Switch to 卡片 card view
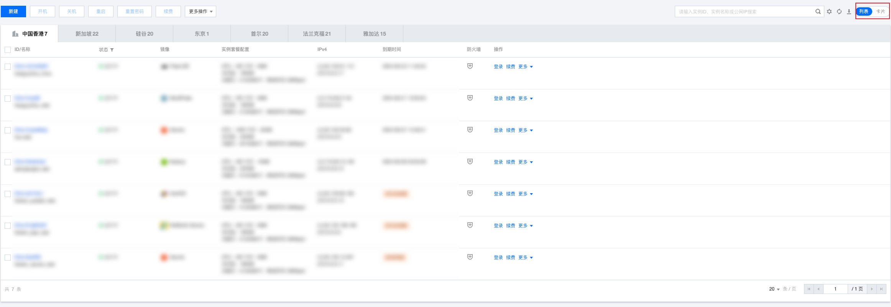Image resolution: width=891 pixels, height=307 pixels. pyautogui.click(x=880, y=11)
